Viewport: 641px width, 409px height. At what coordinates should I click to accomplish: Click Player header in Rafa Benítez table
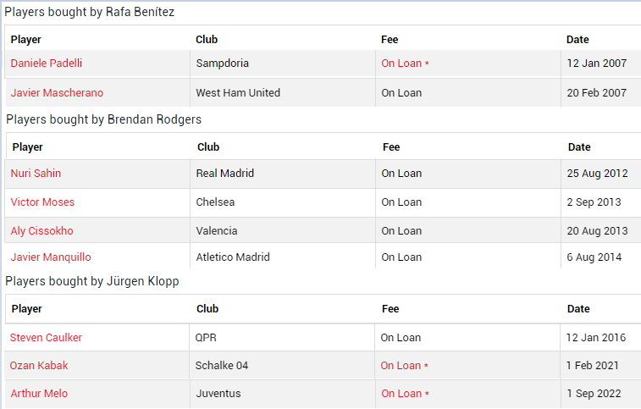pos(25,39)
